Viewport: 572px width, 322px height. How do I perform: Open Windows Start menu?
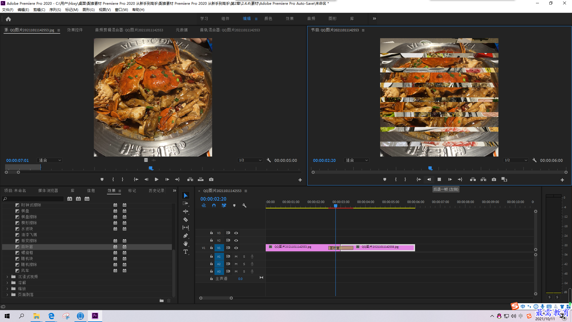7,316
